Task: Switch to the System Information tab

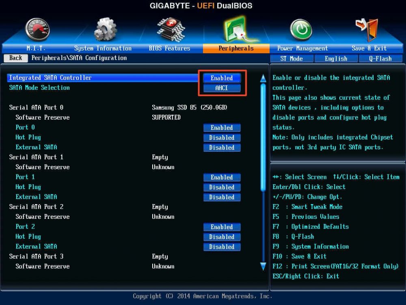Action: 103,48
